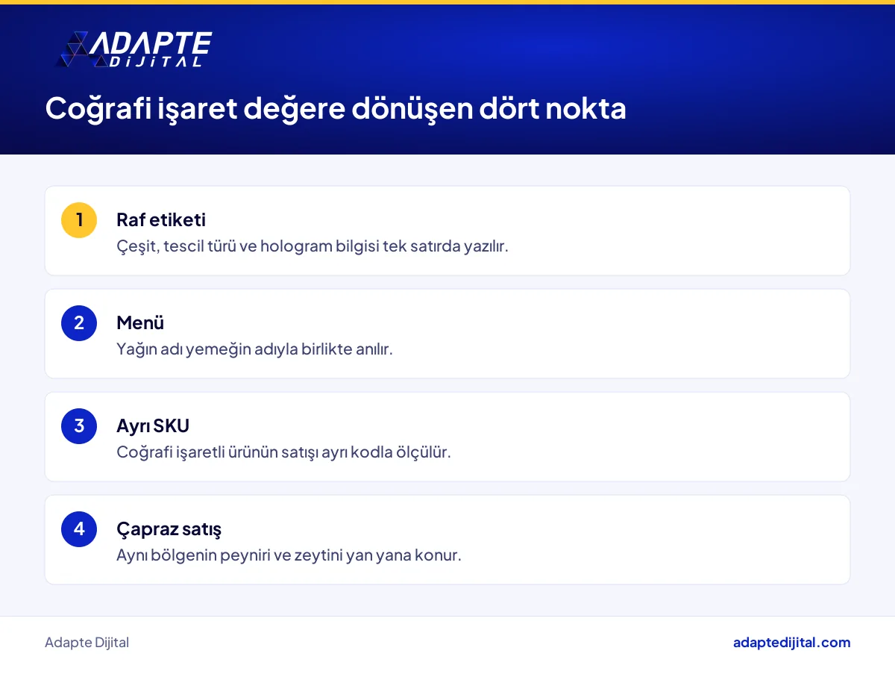Click text 'Çeşit, tescil türü ve hologram bilgisi tek satırda yazılır.'
895x680 pixels.
(x=313, y=246)
